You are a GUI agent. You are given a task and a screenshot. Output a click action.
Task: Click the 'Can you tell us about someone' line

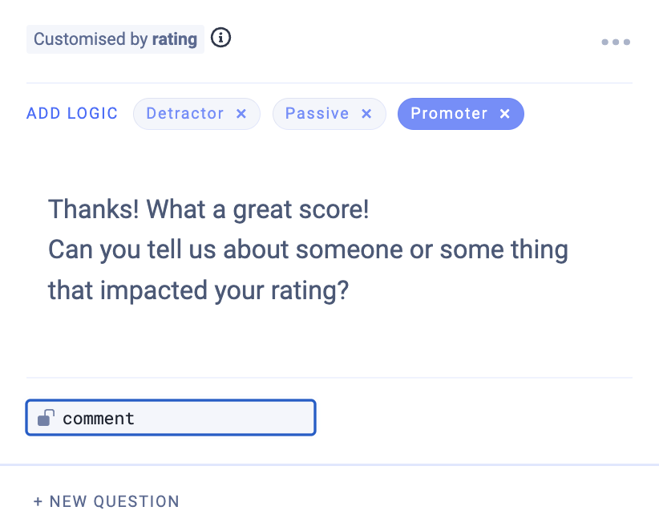(308, 249)
